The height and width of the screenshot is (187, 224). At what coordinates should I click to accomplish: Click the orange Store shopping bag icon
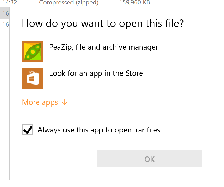coord(33,78)
